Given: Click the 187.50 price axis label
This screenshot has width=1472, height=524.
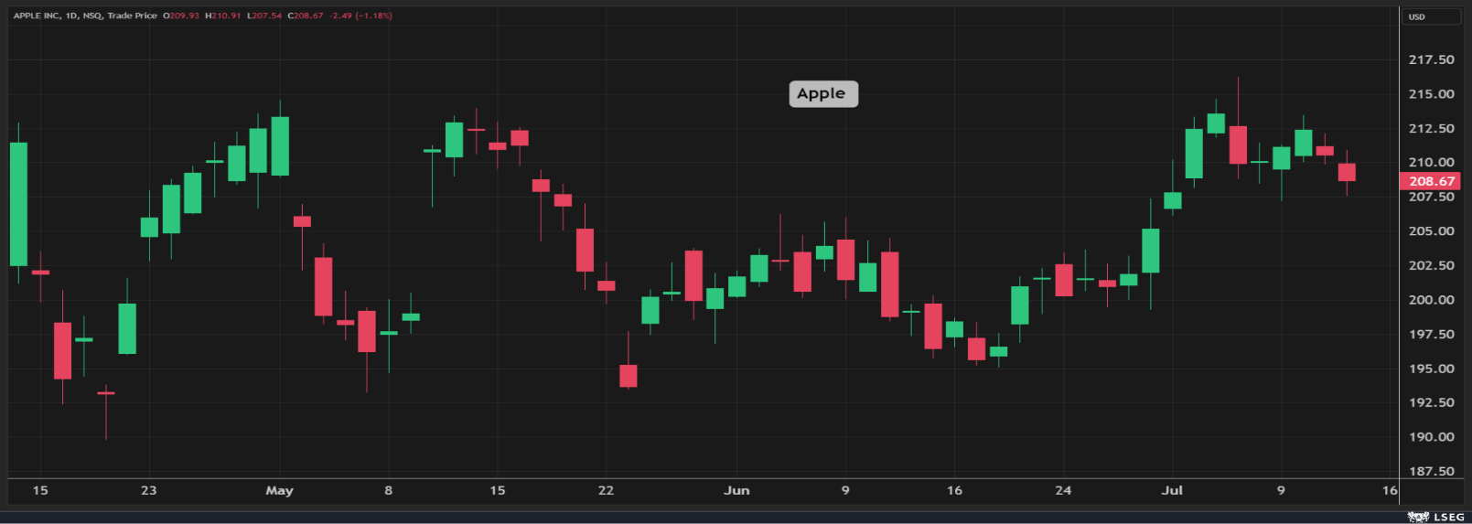Looking at the screenshot, I should [1431, 471].
